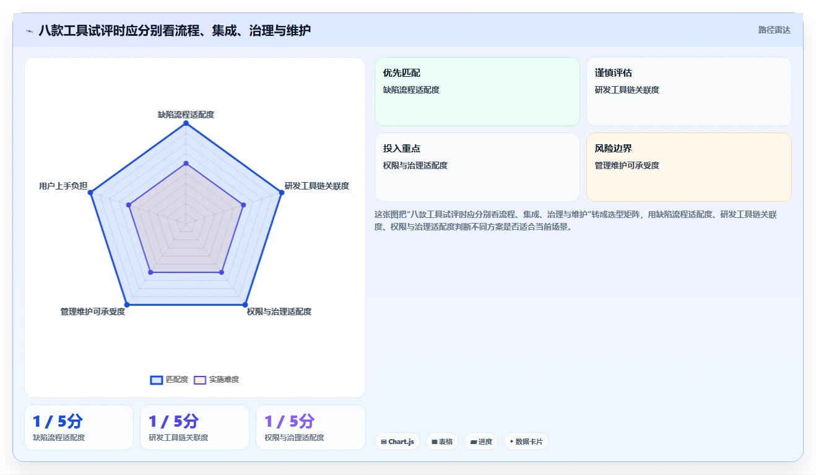Toggle the 实施难度 legend swatch
This screenshot has height=475, width=816.
pos(200,380)
